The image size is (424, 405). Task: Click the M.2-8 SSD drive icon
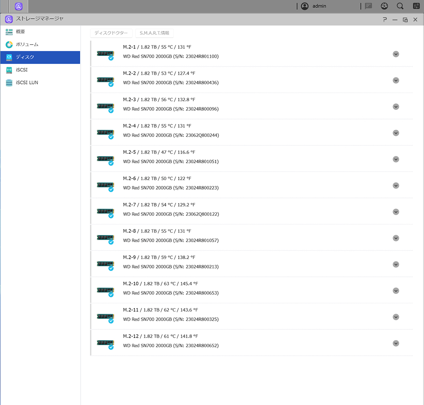pos(106,239)
